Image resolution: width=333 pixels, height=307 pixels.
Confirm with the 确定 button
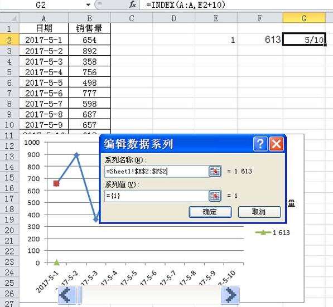210,212
